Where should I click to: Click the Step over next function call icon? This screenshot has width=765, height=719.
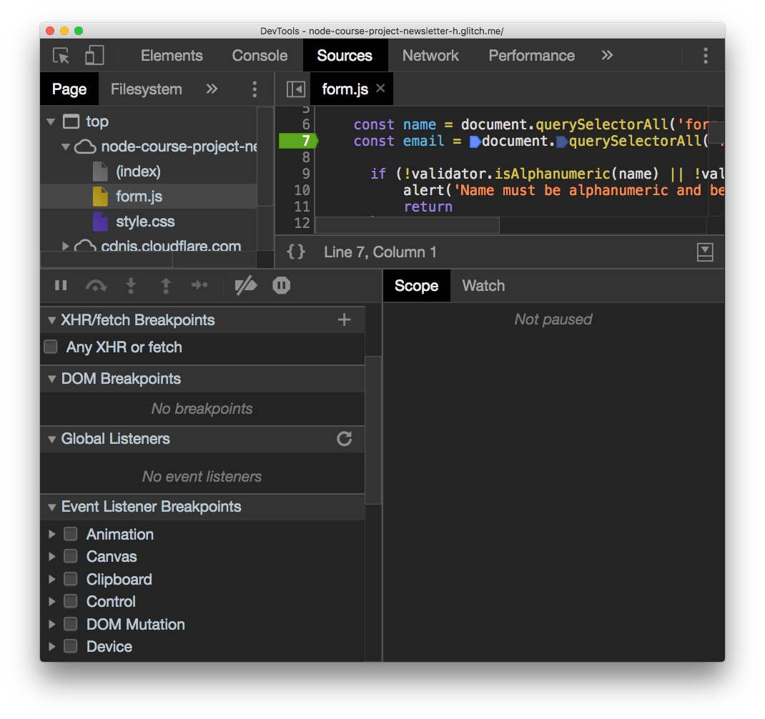pyautogui.click(x=96, y=285)
